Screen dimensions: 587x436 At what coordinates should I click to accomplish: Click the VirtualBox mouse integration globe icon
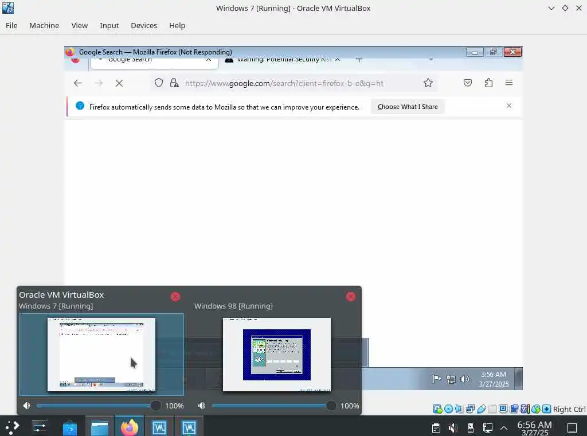tap(536, 409)
